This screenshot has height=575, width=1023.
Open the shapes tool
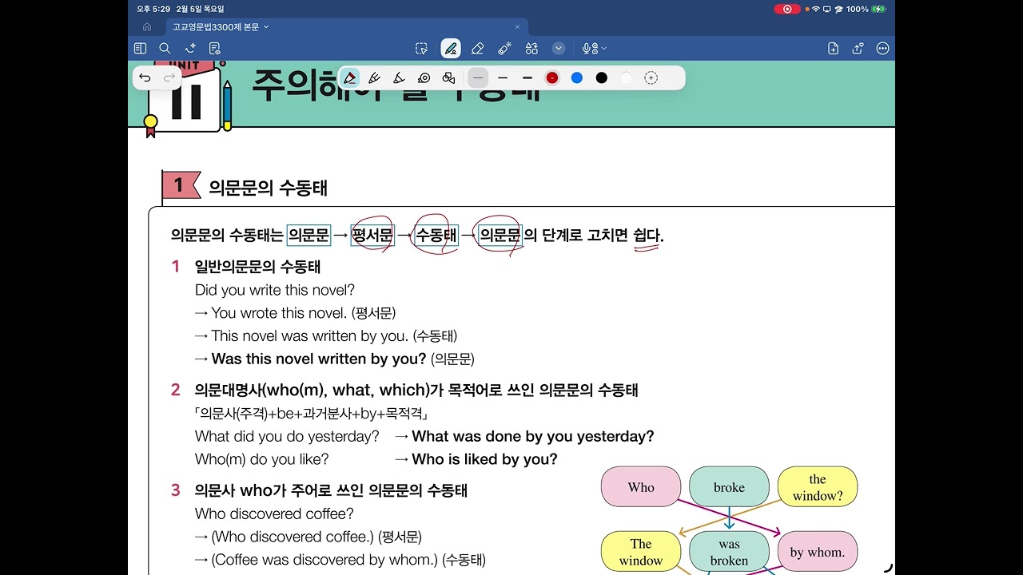531,49
